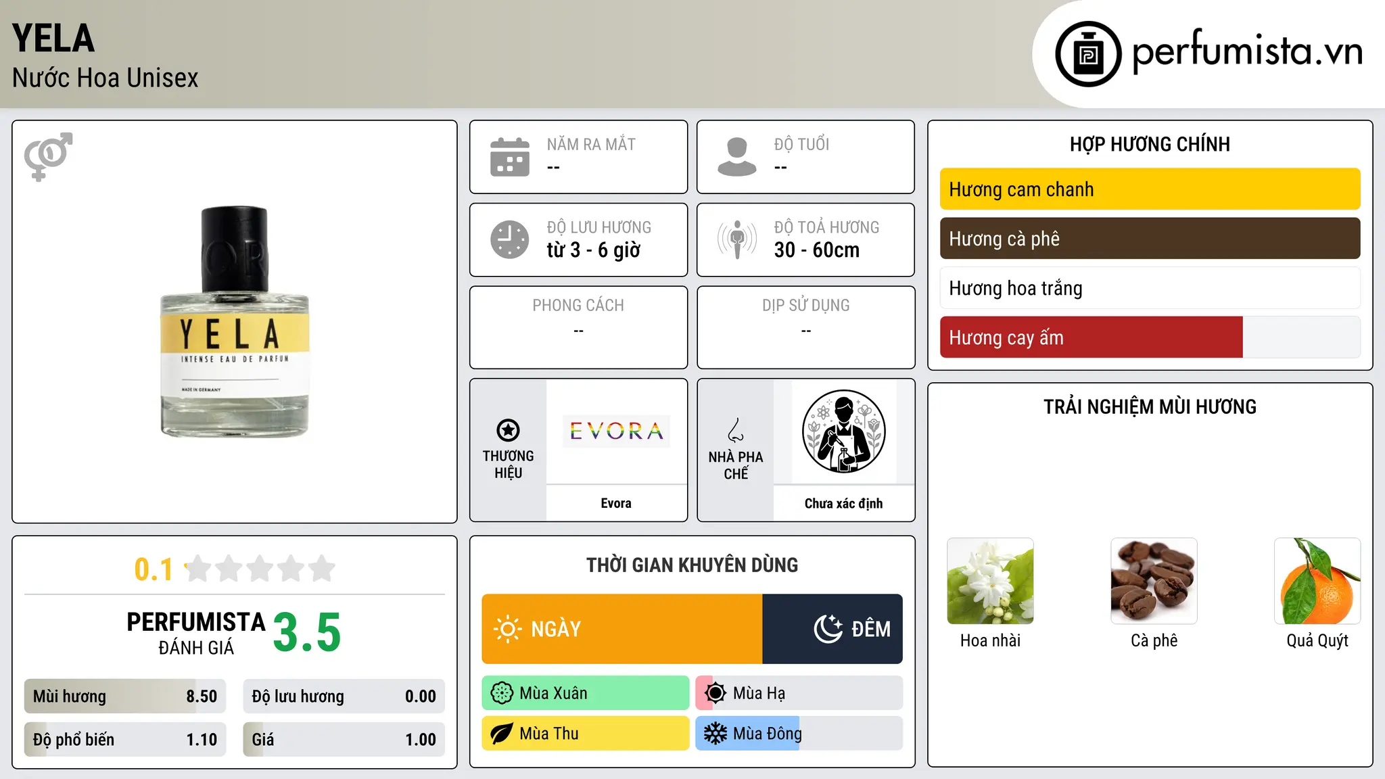1385x779 pixels.
Task: Click the Perfumista 3.5 rating score
Action: click(x=307, y=633)
